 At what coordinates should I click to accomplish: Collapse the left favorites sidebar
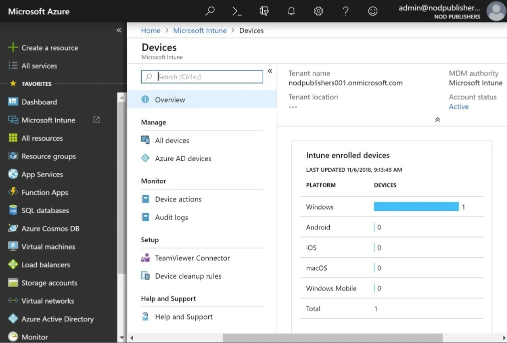click(x=119, y=30)
